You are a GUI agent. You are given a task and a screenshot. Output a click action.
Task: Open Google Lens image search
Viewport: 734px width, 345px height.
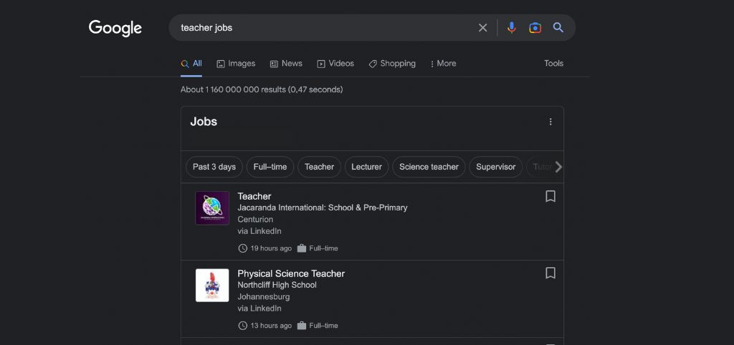(535, 28)
